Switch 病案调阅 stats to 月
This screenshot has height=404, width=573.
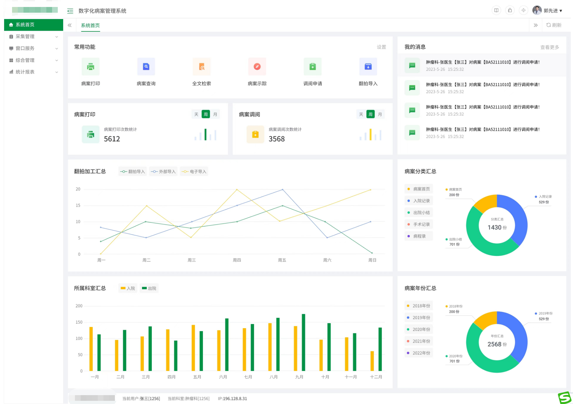380,114
